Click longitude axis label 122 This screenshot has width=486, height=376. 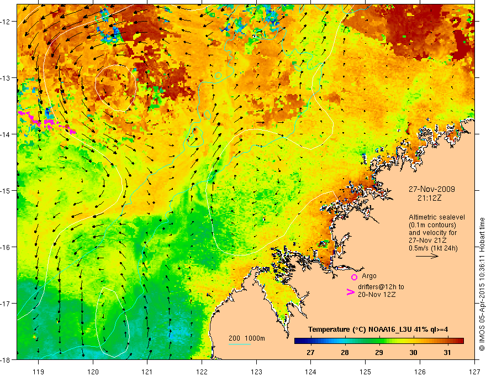[x=202, y=372]
